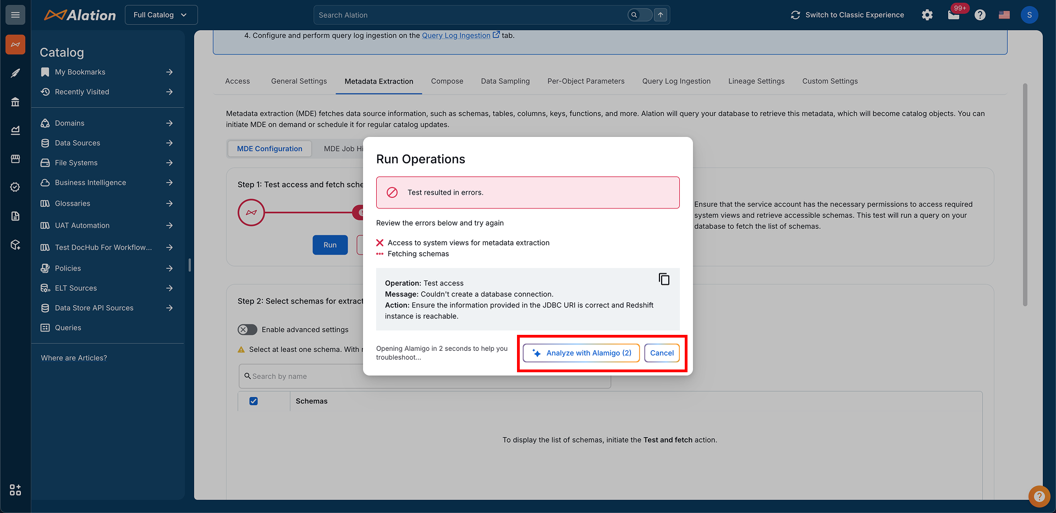The width and height of the screenshot is (1056, 513).
Task: Open the Query Log Ingestion link
Action: [456, 36]
